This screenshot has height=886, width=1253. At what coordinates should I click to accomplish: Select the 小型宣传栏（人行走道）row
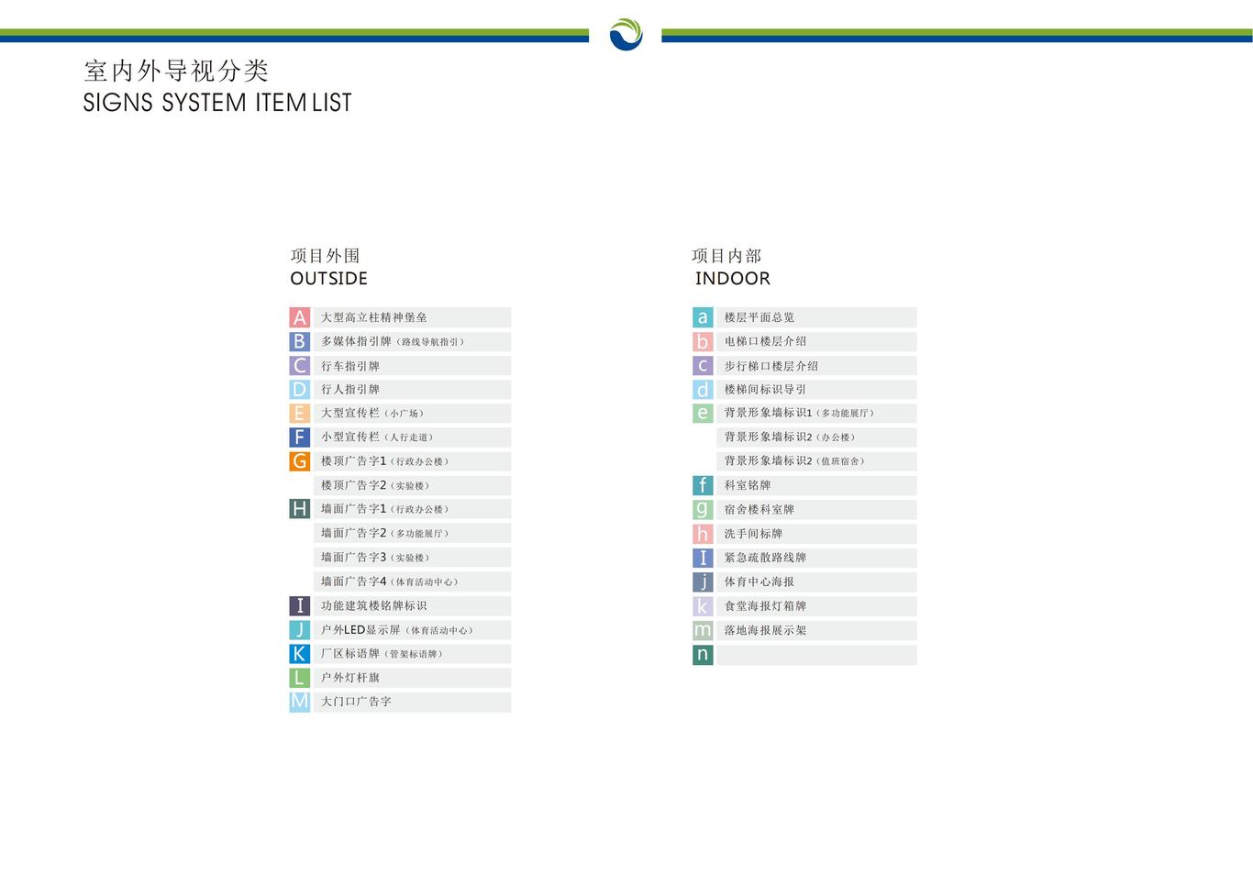[412, 437]
